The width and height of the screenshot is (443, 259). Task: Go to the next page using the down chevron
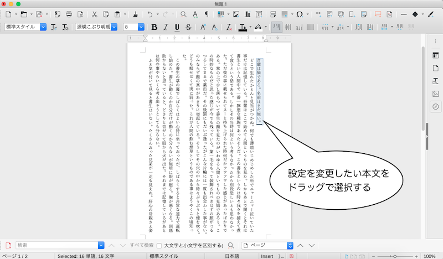click(312, 246)
